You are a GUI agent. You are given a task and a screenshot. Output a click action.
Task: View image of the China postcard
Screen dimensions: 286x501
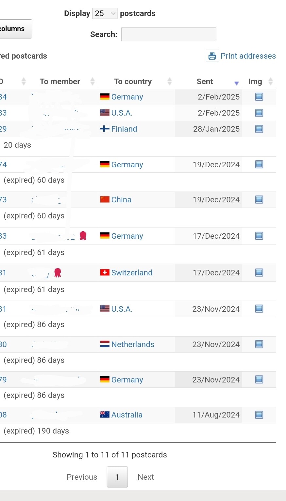tap(259, 200)
